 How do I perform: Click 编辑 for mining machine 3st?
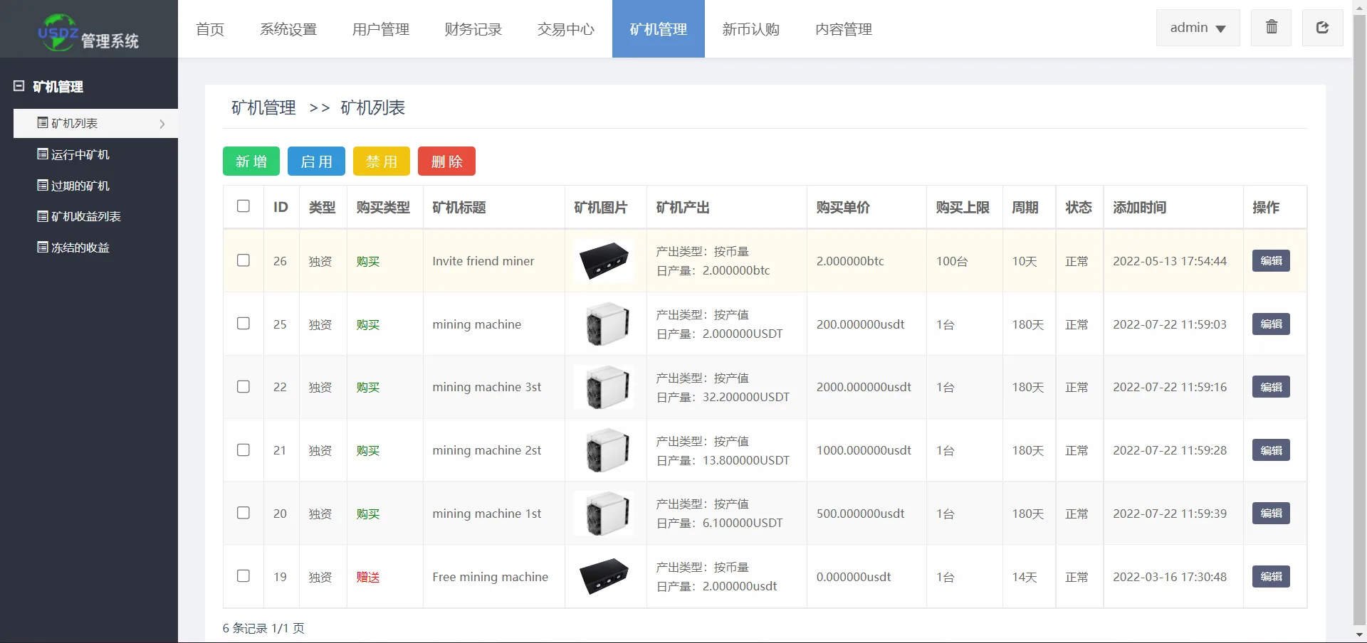coord(1271,387)
